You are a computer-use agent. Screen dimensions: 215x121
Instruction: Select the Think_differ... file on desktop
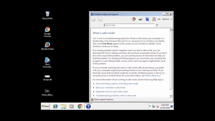point(47,93)
